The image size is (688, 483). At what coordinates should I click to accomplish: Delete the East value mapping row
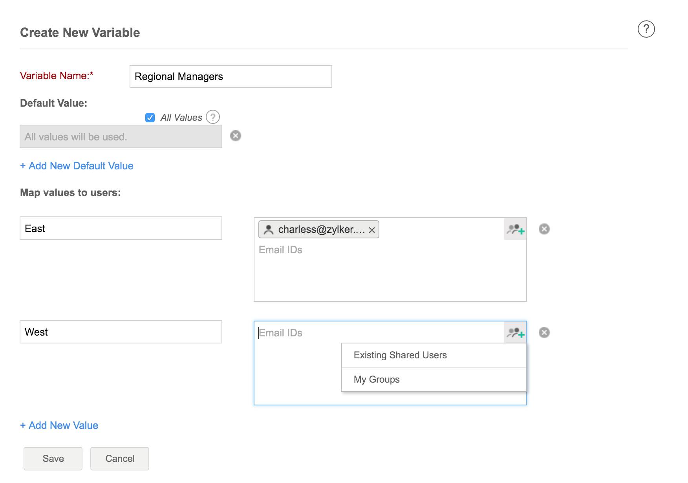(x=544, y=229)
